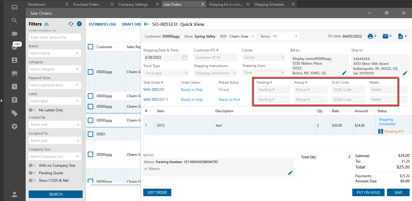Focus the Customer PO # field

tap(216, 57)
